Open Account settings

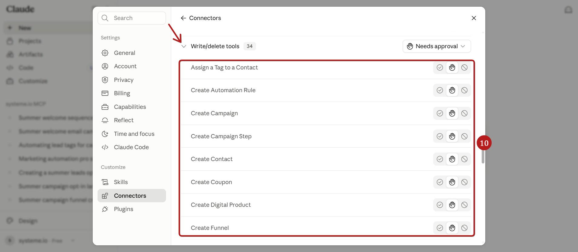[x=132, y=66]
